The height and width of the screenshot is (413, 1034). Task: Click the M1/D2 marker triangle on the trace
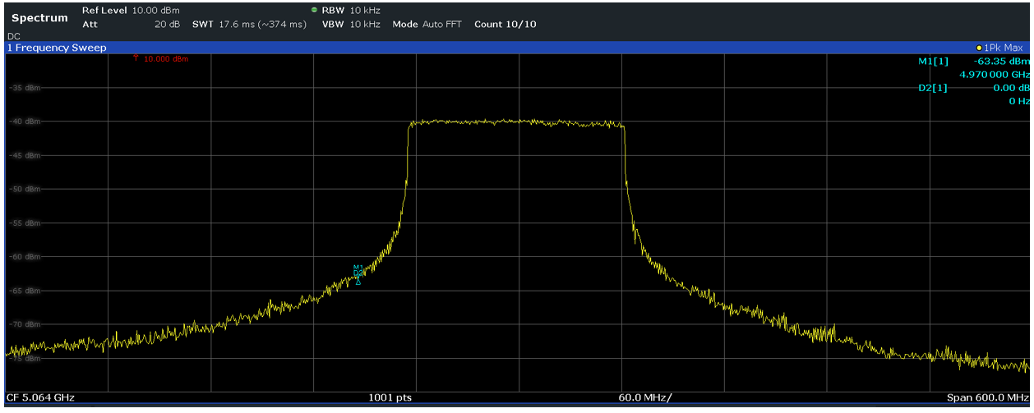(358, 282)
